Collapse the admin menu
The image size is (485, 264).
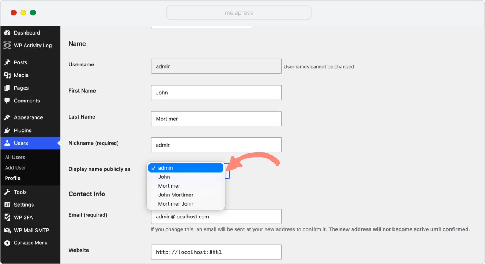[30, 243]
